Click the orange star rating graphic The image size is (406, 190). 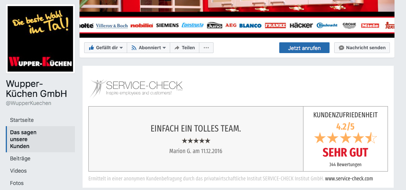[345, 138]
